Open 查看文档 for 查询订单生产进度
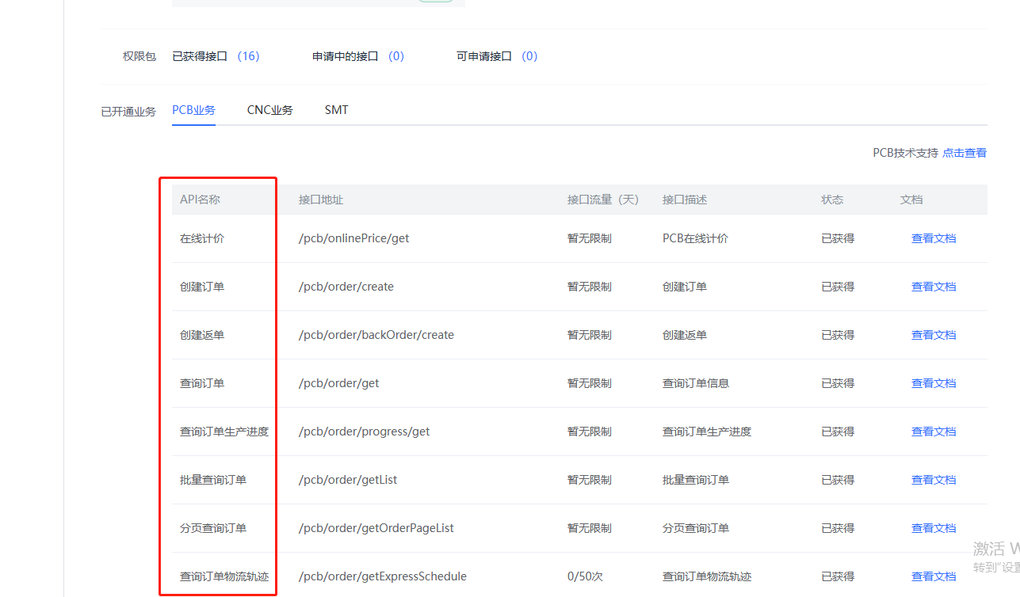The image size is (1020, 597). 933,432
